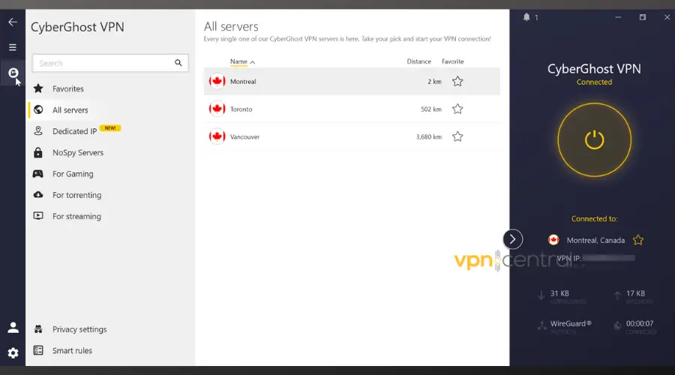This screenshot has height=375, width=675.
Task: Open Smart rules
Action: [72, 350]
